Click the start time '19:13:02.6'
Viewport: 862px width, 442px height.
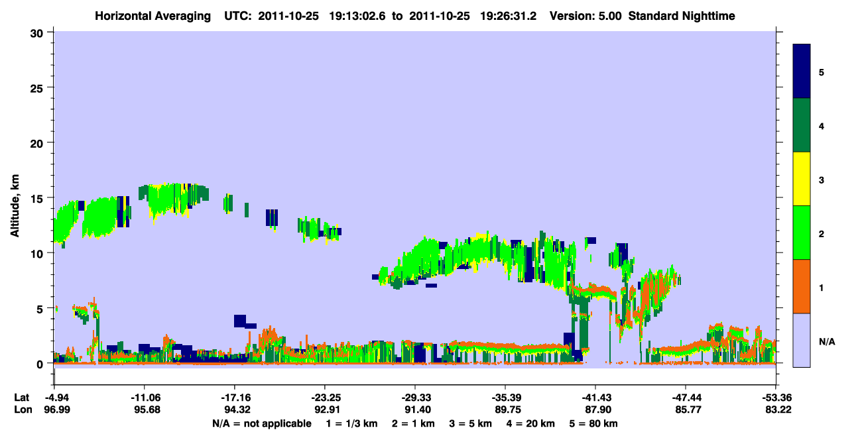(x=358, y=15)
